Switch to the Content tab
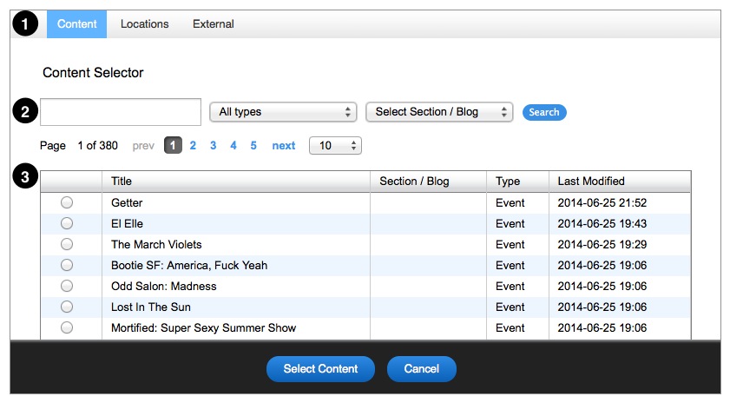 77,24
